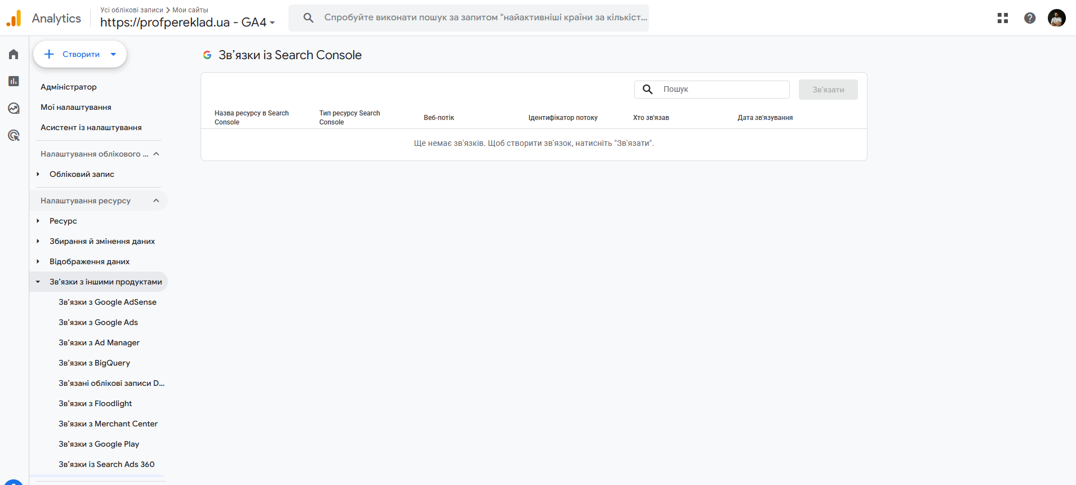Click the Google Analytics logo

(14, 18)
